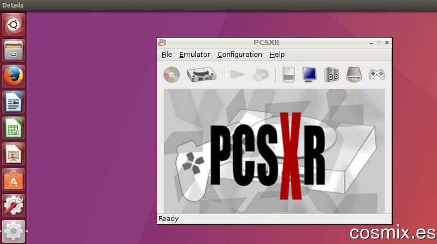Viewport: 437px width, 244px height.
Task: Open the Help menu
Action: tap(277, 55)
